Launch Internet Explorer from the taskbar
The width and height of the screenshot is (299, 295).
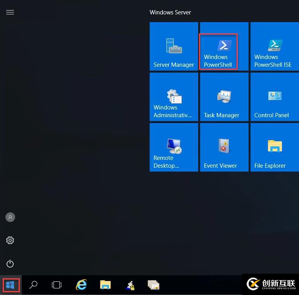(x=81, y=285)
